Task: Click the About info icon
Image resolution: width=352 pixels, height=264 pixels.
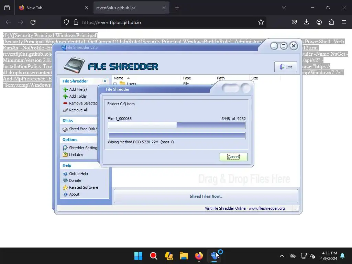Action: pyautogui.click(x=65, y=195)
